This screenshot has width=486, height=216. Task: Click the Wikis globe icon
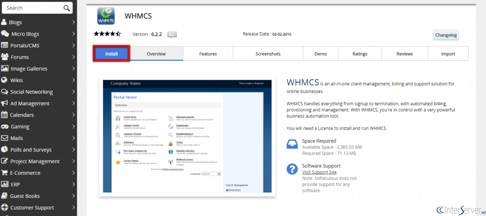tap(4, 80)
